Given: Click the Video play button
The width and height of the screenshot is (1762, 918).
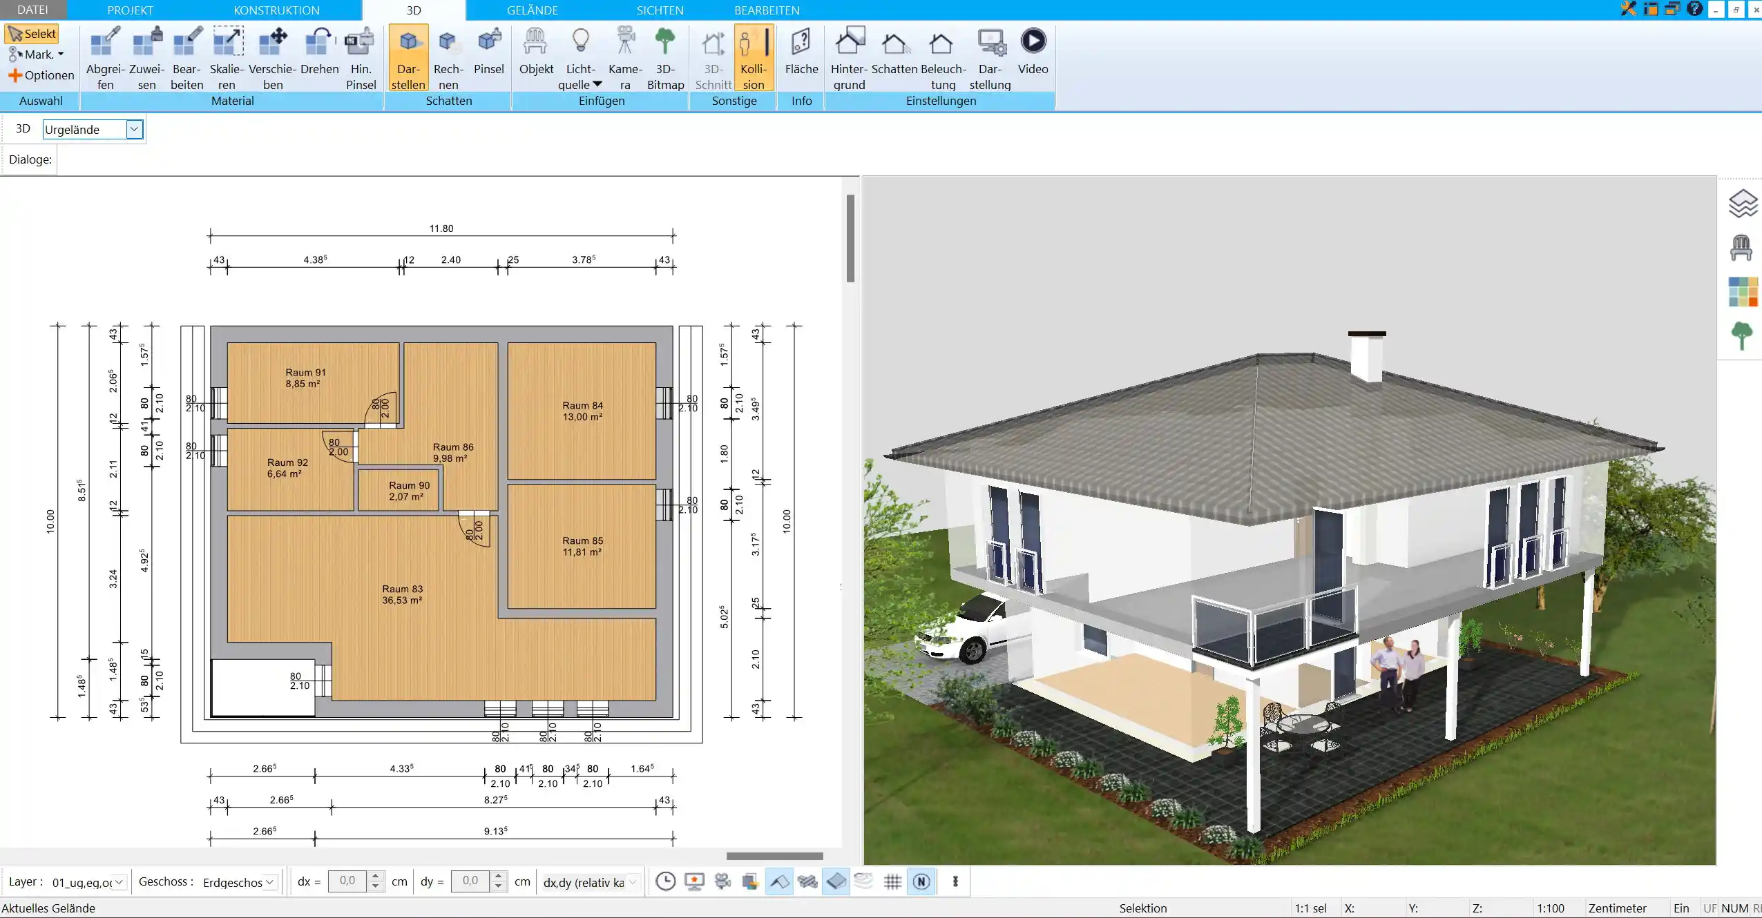Looking at the screenshot, I should [x=1033, y=41].
